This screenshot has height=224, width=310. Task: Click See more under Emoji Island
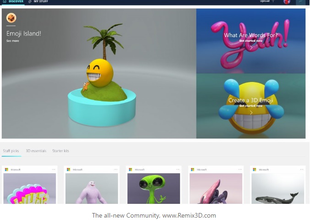[x=13, y=41]
